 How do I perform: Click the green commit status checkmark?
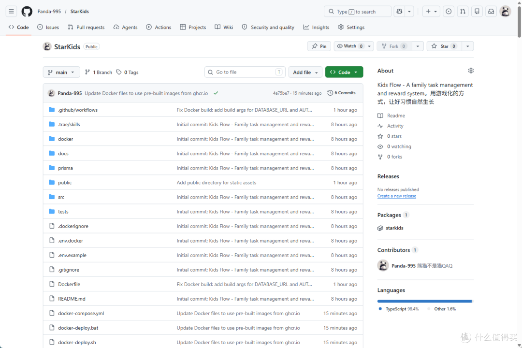coord(216,93)
